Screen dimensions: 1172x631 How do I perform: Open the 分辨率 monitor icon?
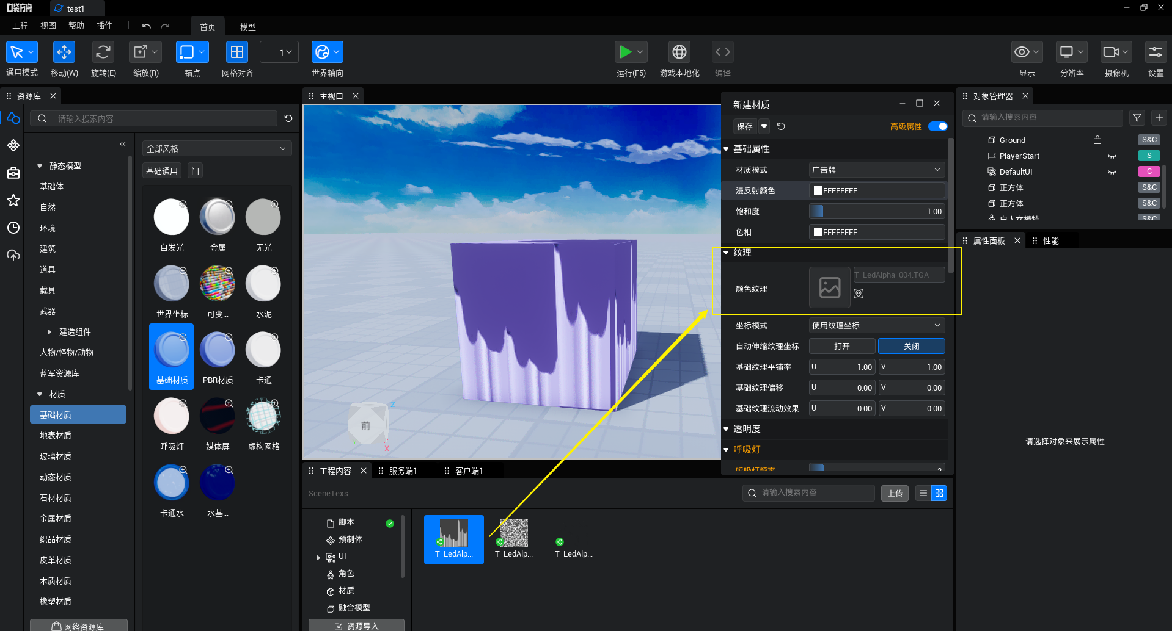click(x=1071, y=52)
